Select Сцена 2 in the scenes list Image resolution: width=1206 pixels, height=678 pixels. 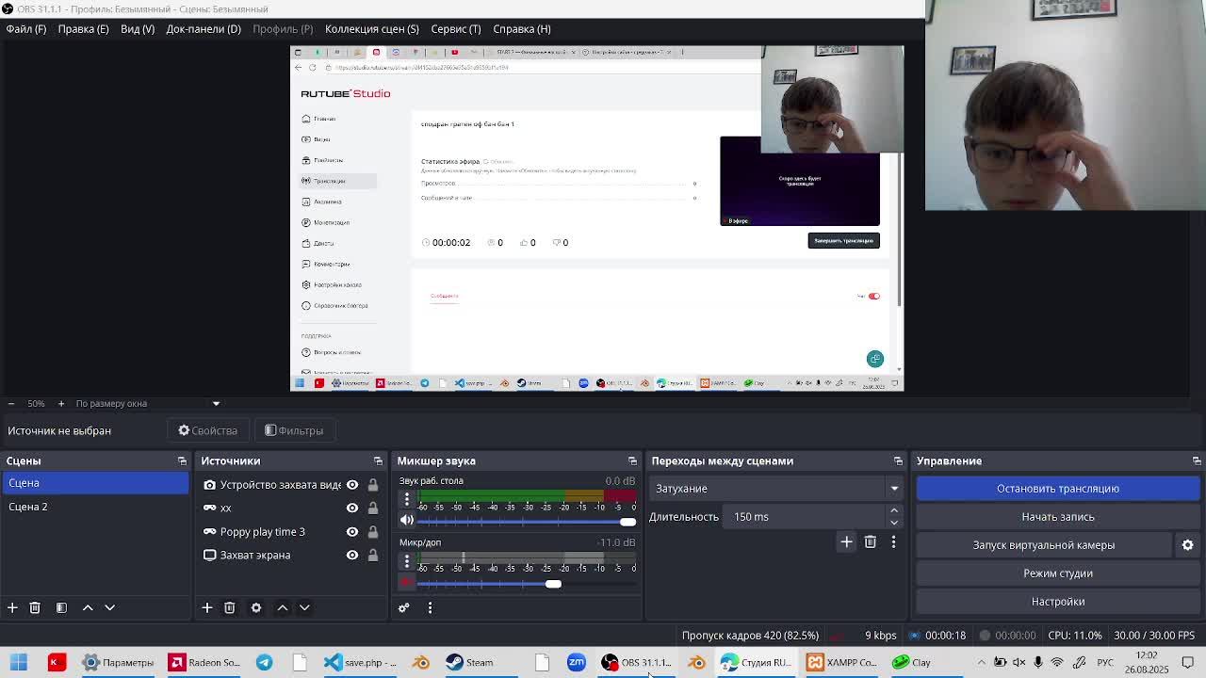coord(96,507)
